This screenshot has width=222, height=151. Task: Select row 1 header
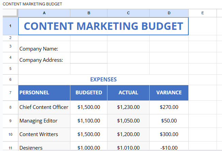(10, 26)
